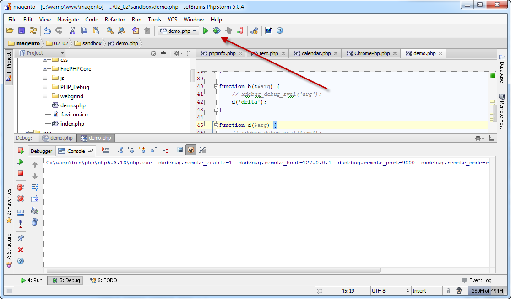Image resolution: width=511 pixels, height=299 pixels.
Task: Click the Run to Cursor icon
Action: (x=165, y=150)
